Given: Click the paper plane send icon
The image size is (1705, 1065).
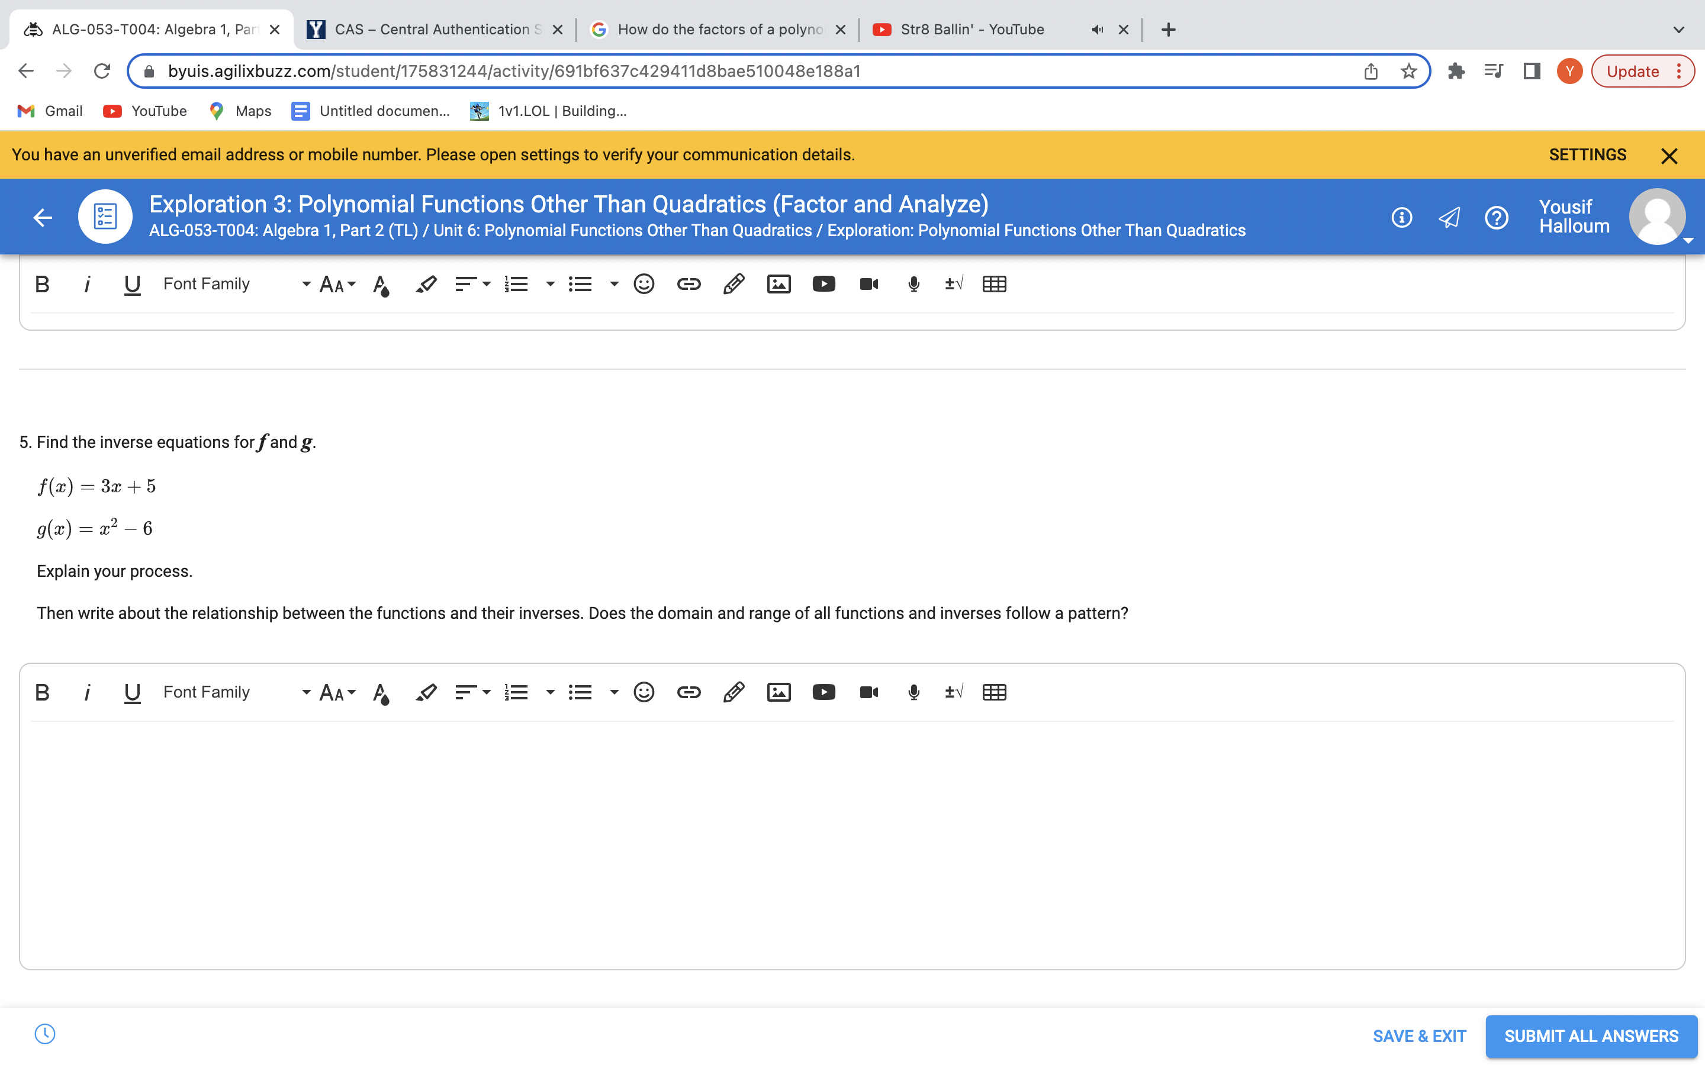Looking at the screenshot, I should 1449,218.
